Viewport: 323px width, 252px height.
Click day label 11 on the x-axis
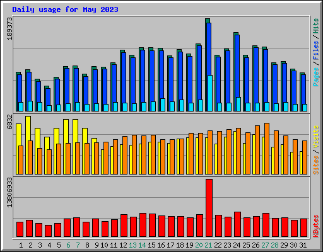coord(114,245)
